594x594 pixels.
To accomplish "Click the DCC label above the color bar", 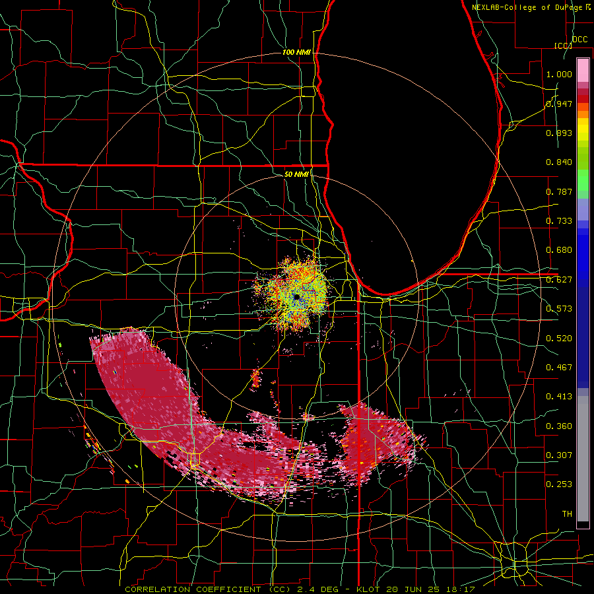I will [x=579, y=40].
